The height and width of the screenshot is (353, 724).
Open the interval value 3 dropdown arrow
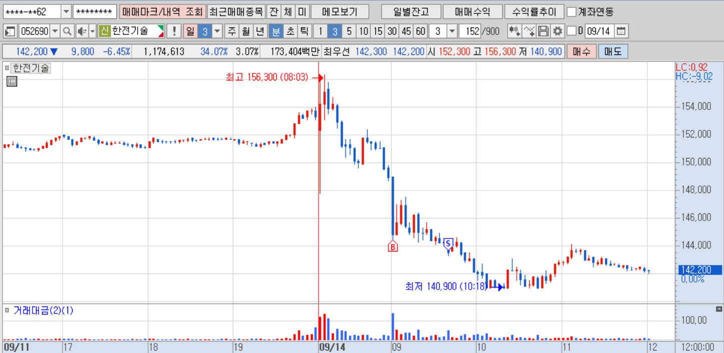coord(452,31)
